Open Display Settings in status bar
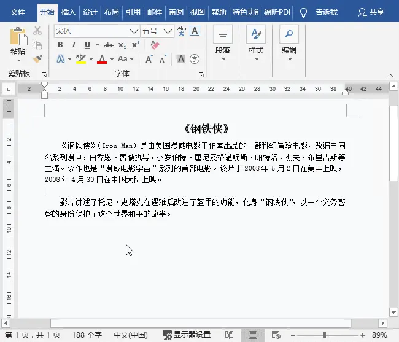This screenshot has height=342, width=399. pyautogui.click(x=187, y=335)
